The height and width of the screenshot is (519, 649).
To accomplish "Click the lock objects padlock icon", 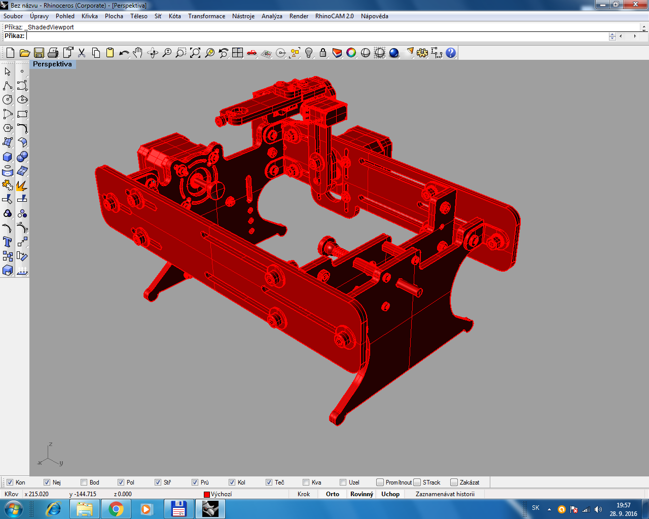I will click(x=323, y=53).
